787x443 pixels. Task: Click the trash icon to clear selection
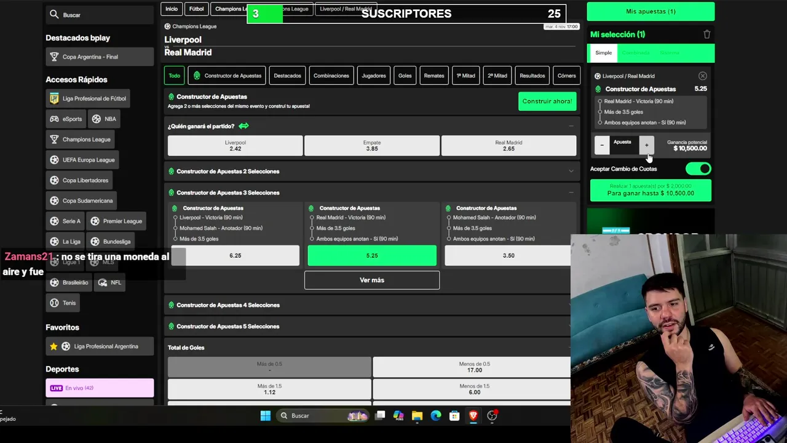pyautogui.click(x=706, y=34)
